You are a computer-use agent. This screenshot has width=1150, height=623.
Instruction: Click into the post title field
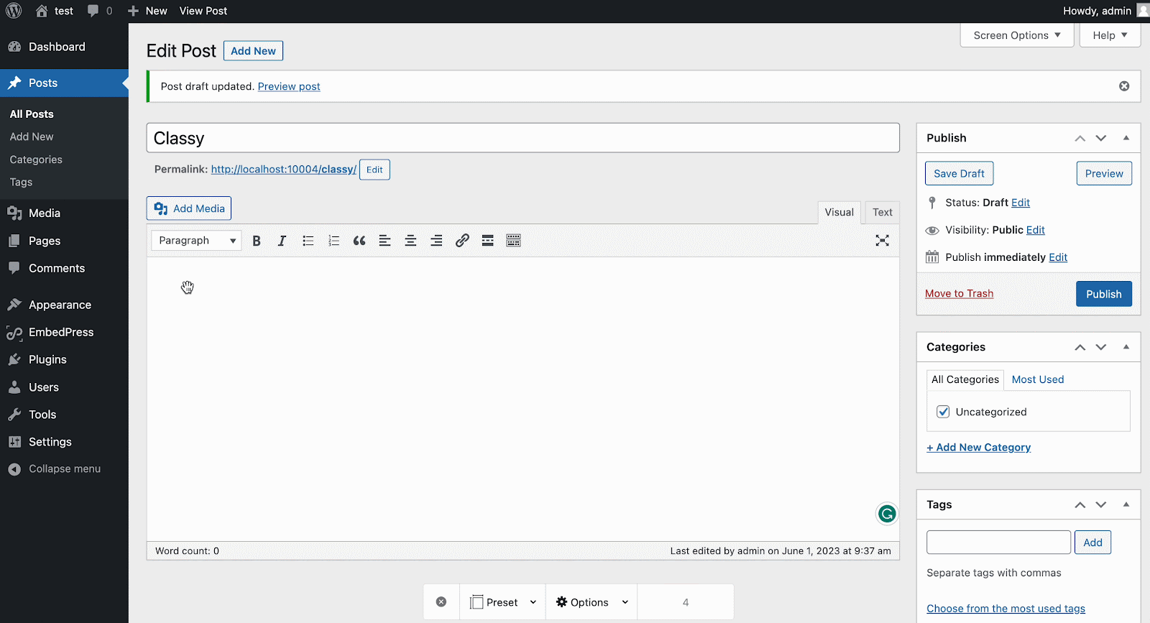click(x=523, y=138)
